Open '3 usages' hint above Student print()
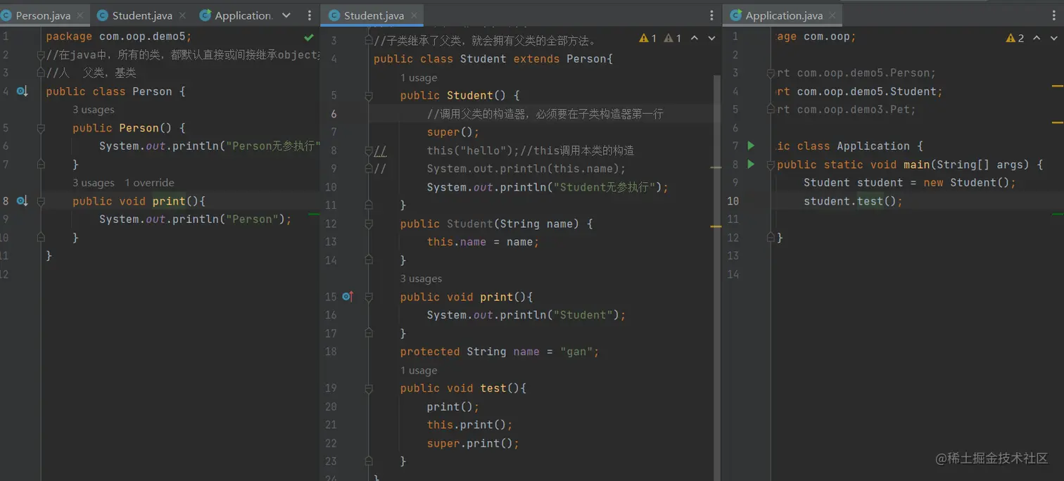Image resolution: width=1064 pixels, height=481 pixels. (421, 278)
